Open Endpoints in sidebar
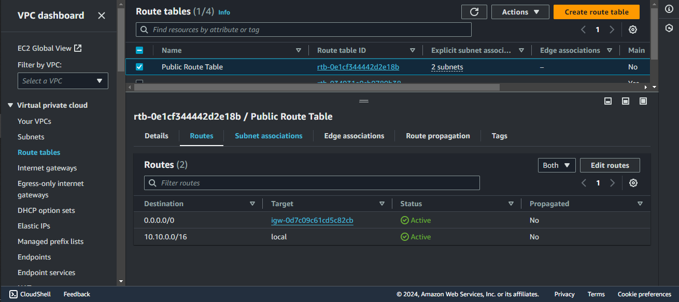 coord(34,257)
